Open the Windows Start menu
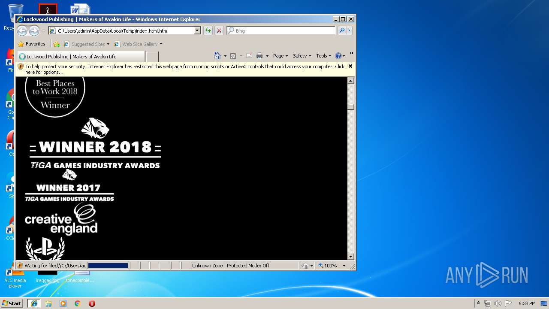549x309 pixels. [x=12, y=303]
